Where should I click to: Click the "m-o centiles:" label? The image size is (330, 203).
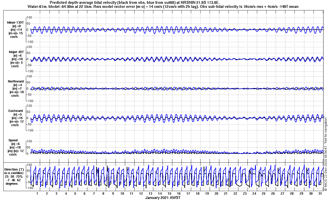14,173
